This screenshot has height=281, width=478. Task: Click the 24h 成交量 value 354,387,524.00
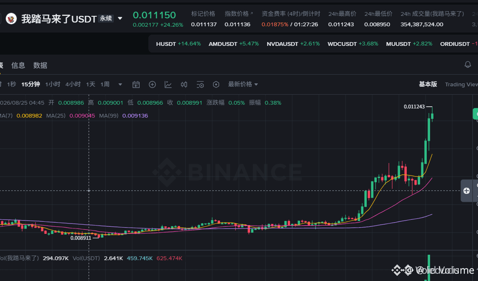pos(422,25)
